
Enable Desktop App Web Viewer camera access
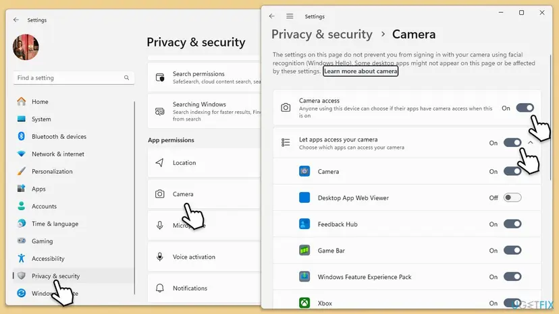[512, 197]
